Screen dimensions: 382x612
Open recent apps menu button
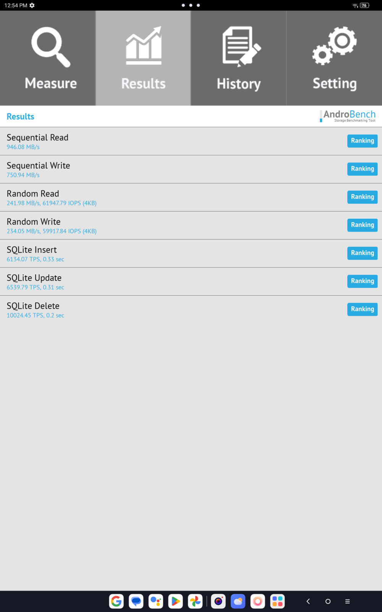point(348,601)
